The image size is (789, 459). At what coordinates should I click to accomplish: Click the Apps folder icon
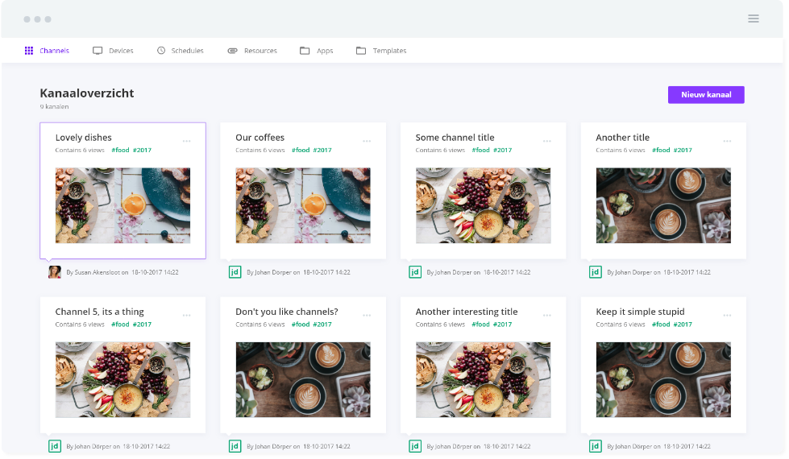point(305,51)
